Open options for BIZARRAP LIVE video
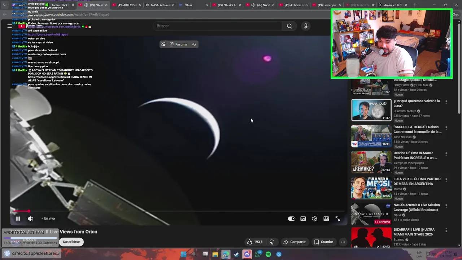This screenshot has height=260, width=462. click(446, 230)
